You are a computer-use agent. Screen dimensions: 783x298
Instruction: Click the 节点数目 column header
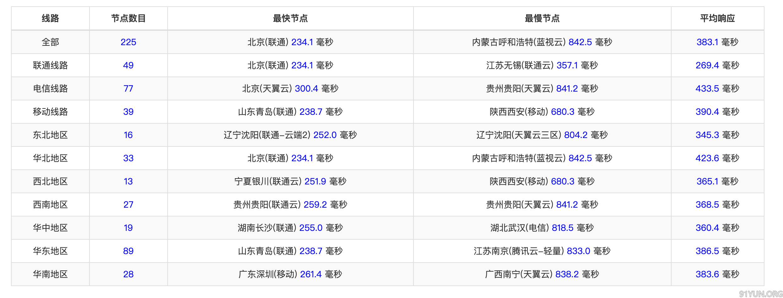point(128,19)
